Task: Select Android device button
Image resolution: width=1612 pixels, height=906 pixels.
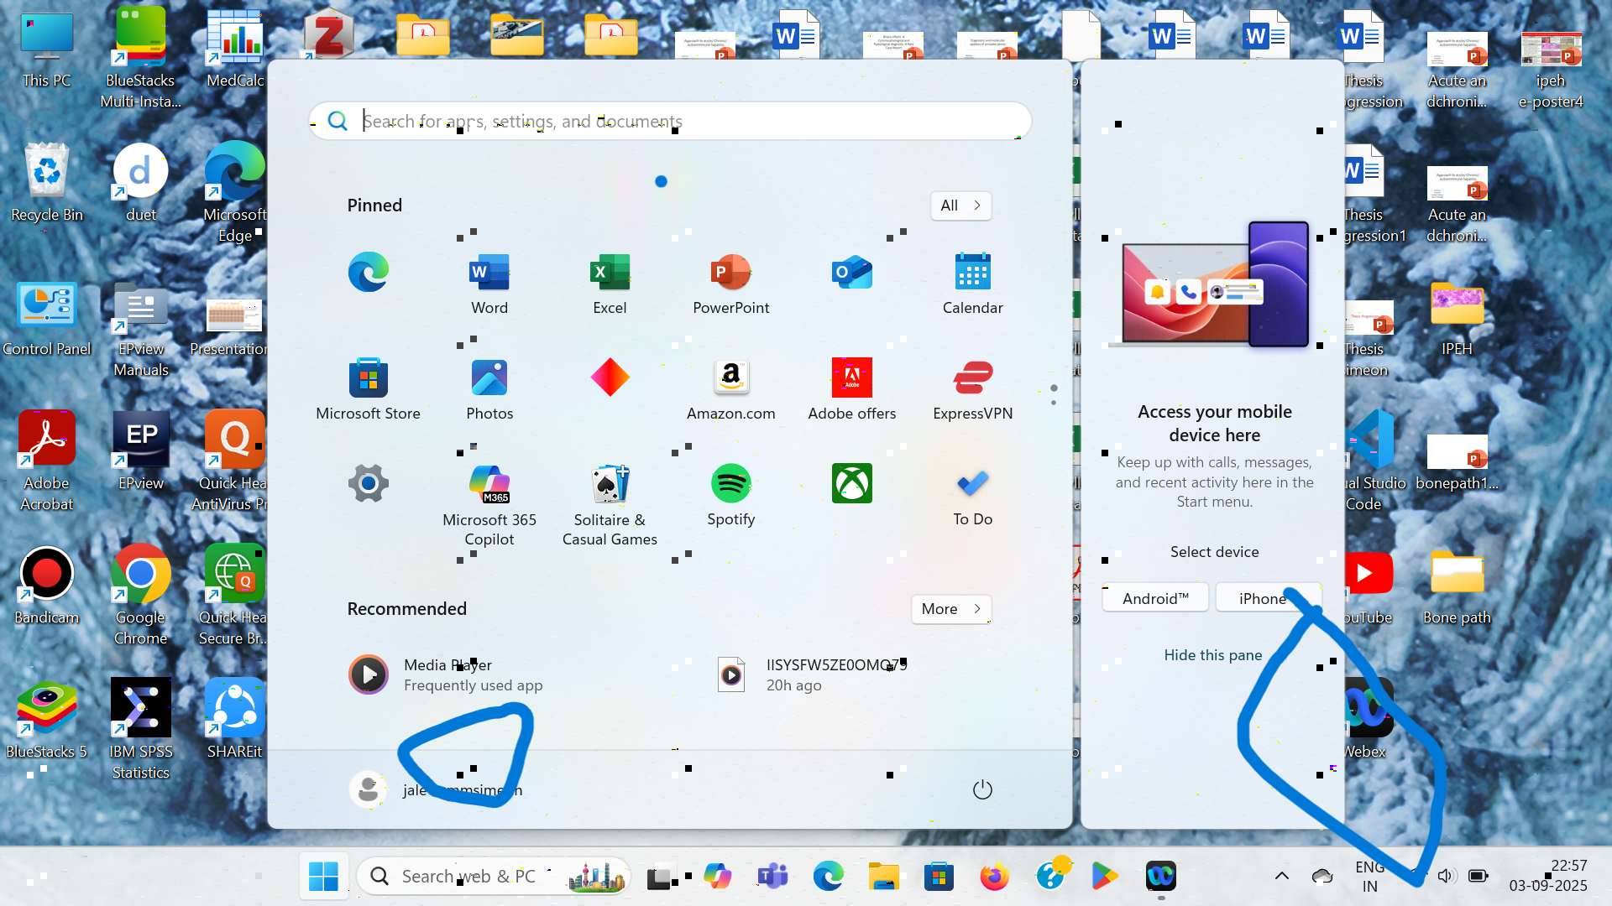Action: [1155, 598]
